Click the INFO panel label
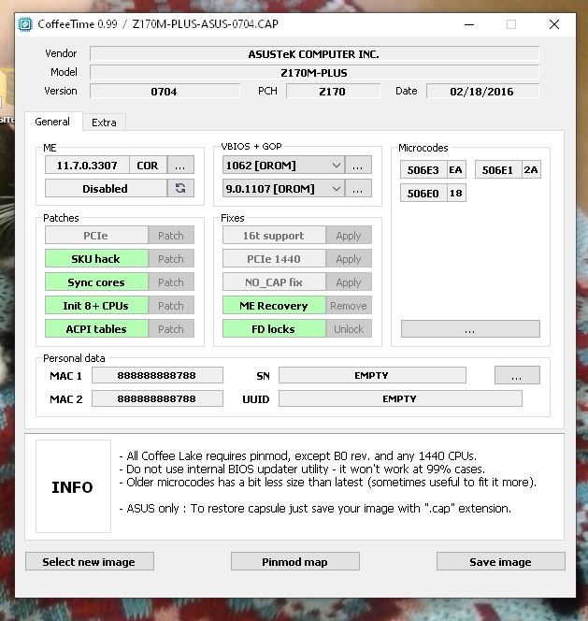The image size is (588, 621). coord(73,486)
